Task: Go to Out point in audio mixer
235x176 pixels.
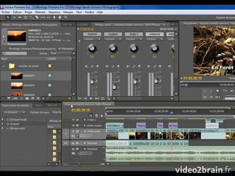Action: (85, 98)
